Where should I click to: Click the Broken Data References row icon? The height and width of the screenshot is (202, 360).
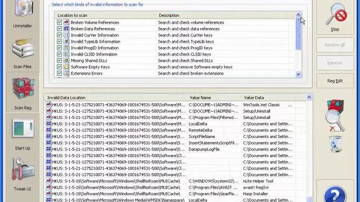(x=66, y=29)
